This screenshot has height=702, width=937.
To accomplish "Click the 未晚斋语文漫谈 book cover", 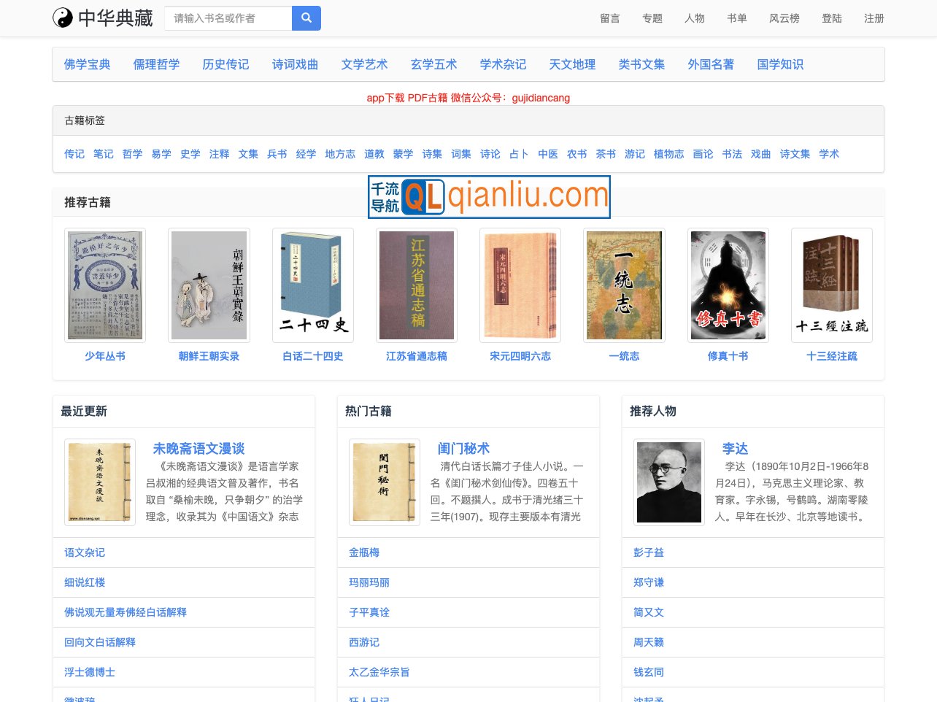I will coord(100,482).
